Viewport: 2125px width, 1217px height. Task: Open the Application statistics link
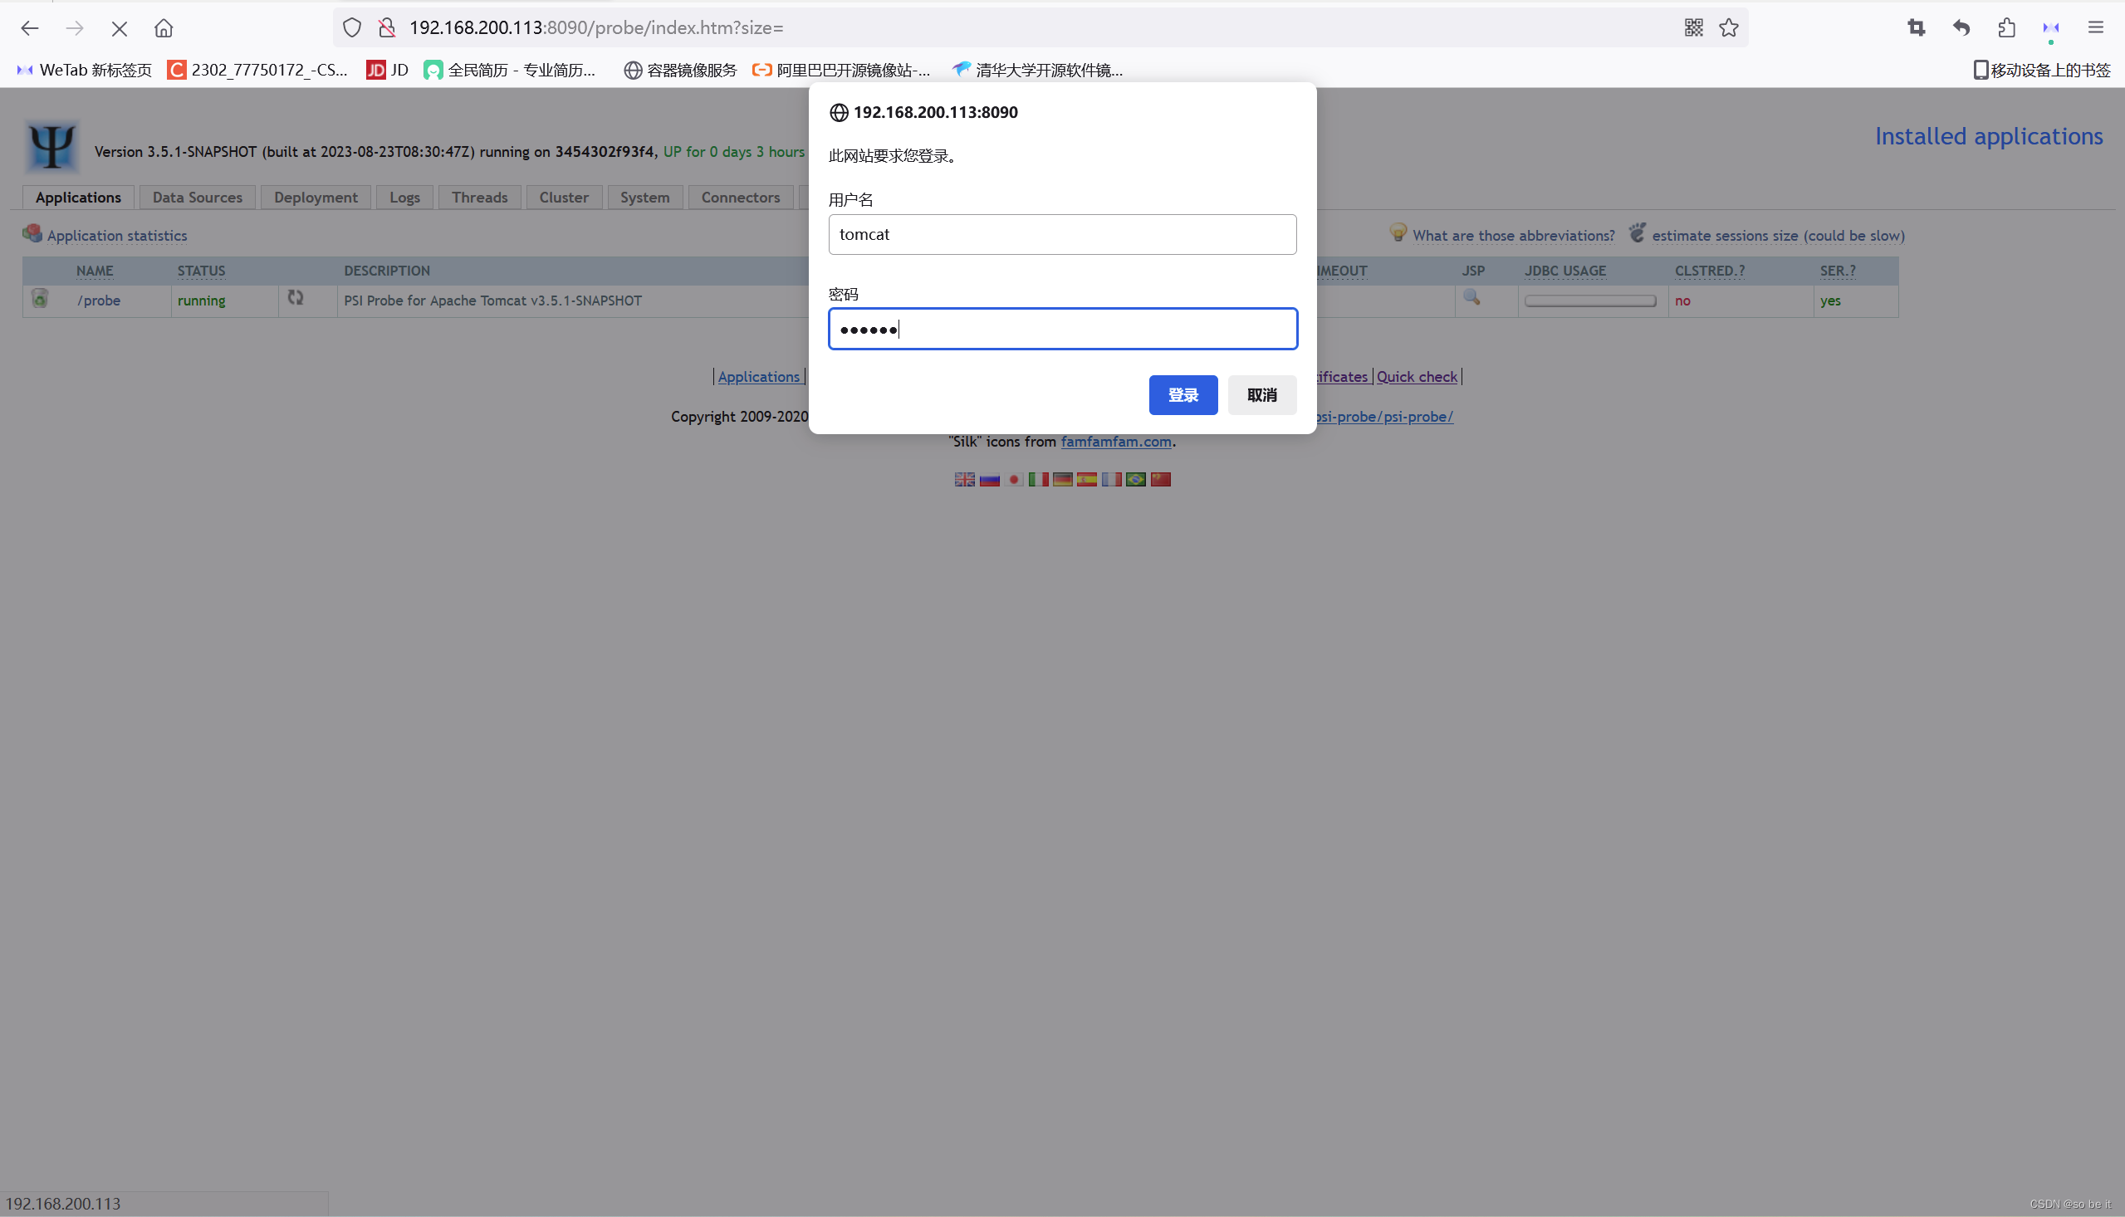(117, 236)
